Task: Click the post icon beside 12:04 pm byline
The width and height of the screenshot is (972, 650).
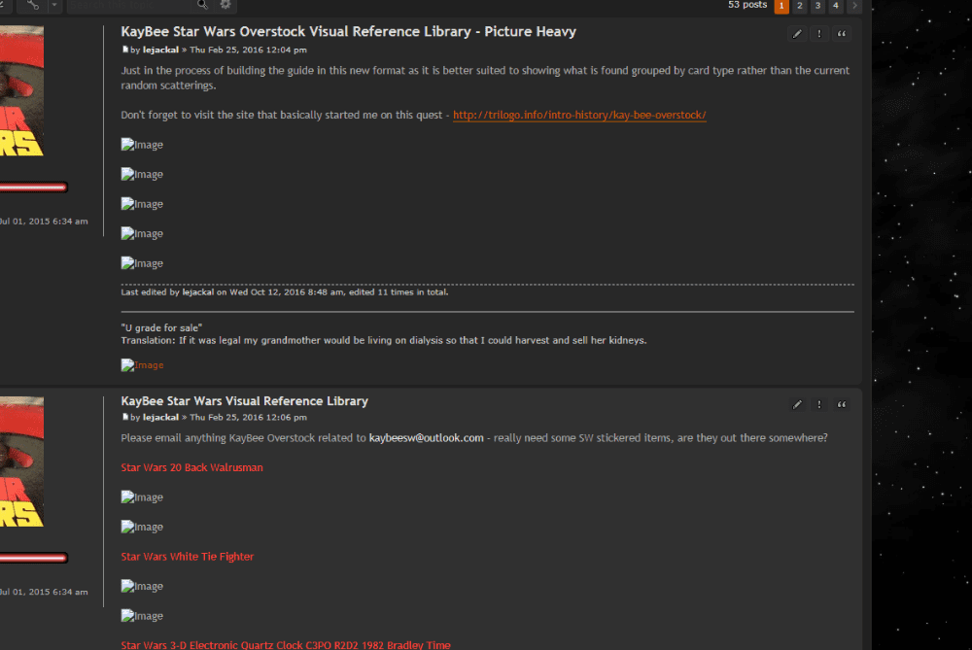Action: click(125, 50)
